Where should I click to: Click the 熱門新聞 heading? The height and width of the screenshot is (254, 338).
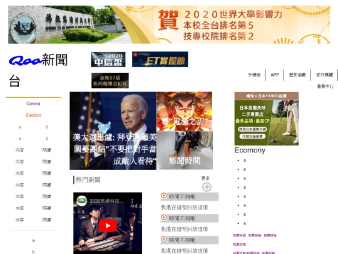click(x=88, y=180)
